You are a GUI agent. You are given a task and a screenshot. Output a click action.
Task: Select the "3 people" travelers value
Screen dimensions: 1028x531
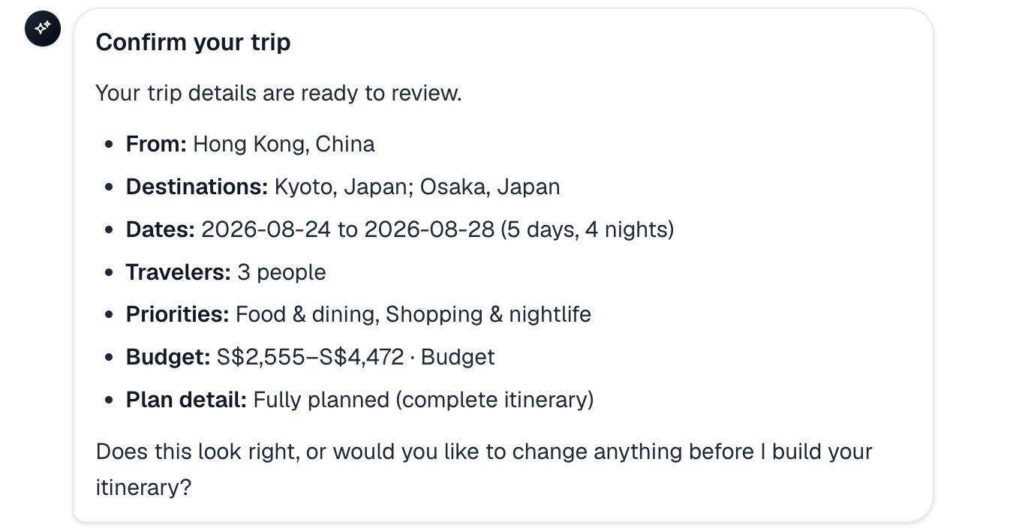[x=281, y=271]
